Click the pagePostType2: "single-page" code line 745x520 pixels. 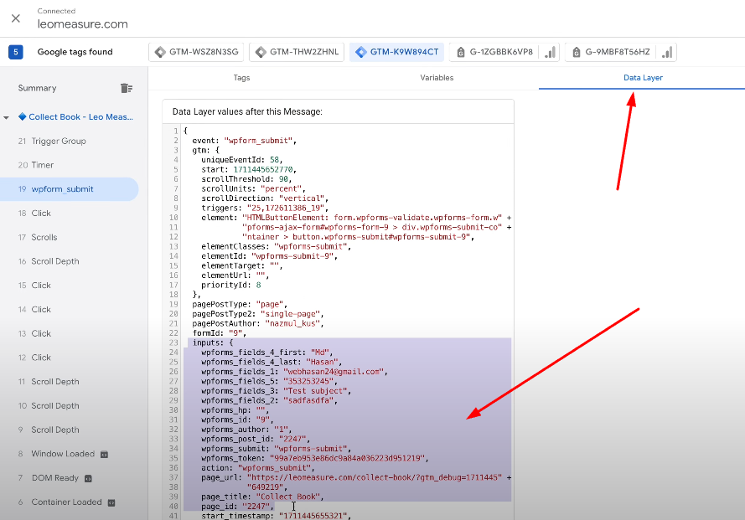[x=258, y=314]
